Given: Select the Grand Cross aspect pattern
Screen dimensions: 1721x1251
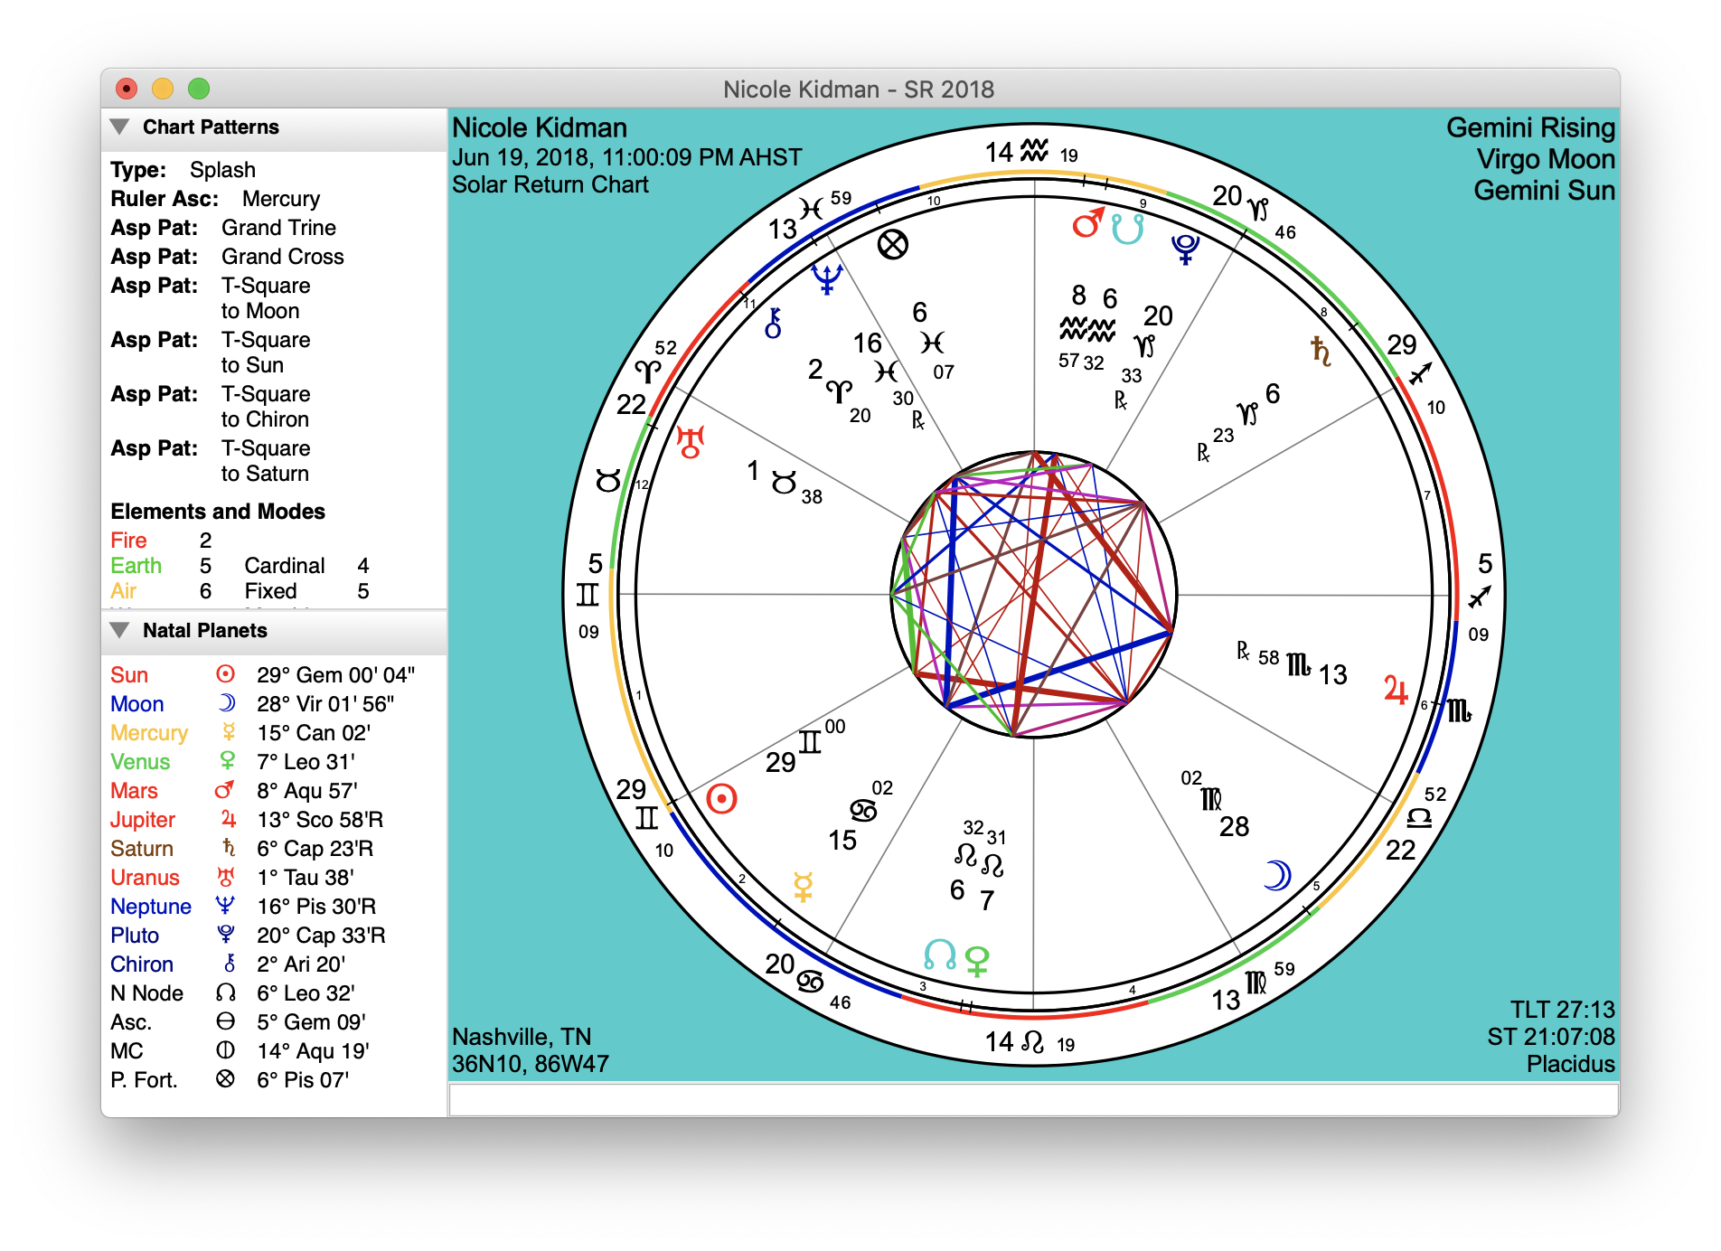Looking at the screenshot, I should [282, 257].
